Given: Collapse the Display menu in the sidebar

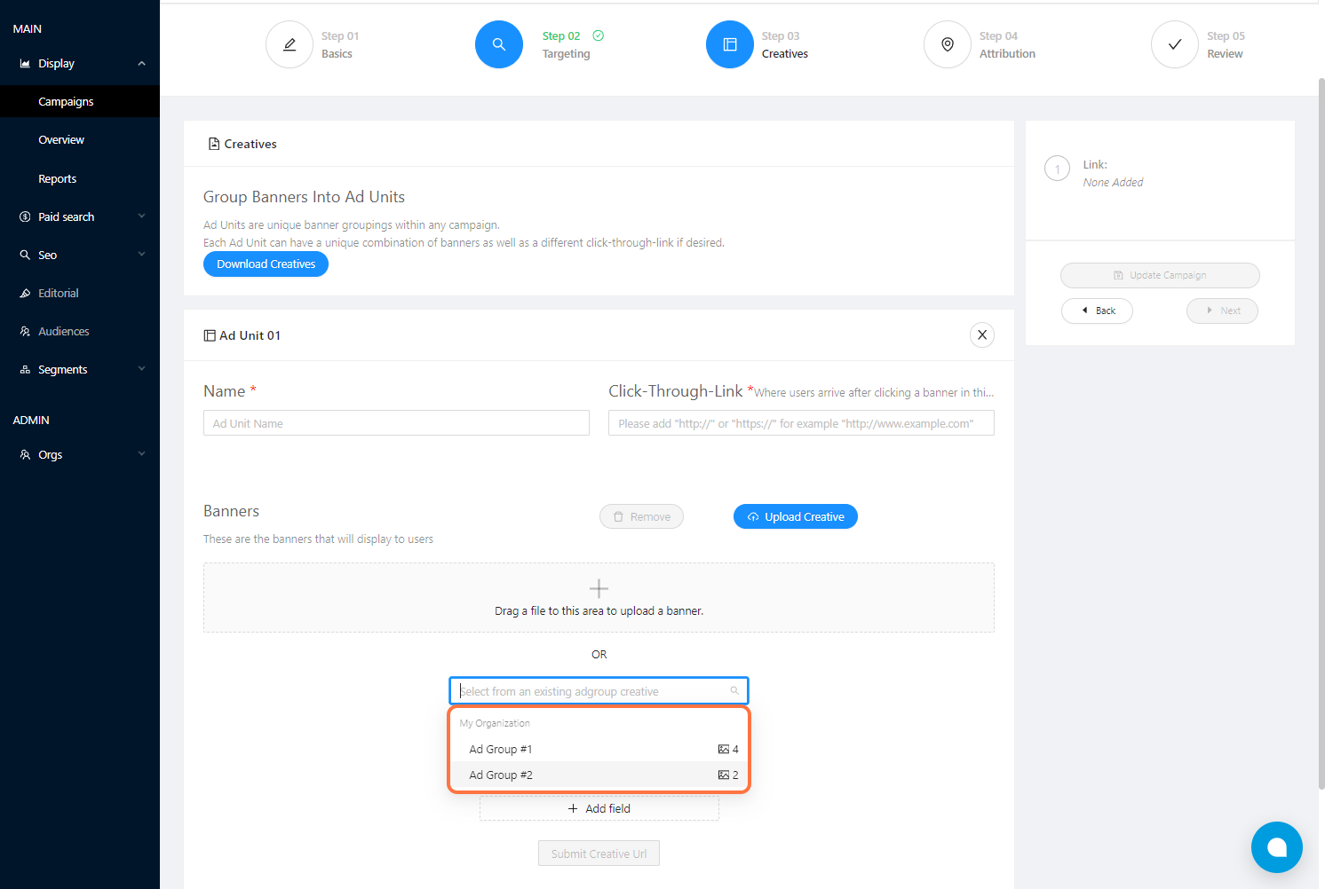Looking at the screenshot, I should tap(141, 64).
